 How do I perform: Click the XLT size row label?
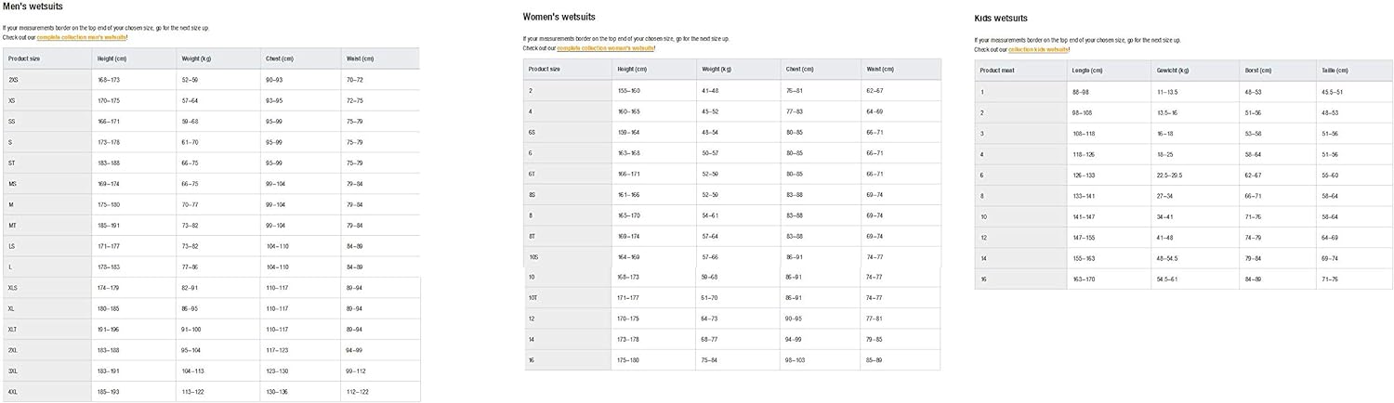click(x=13, y=329)
